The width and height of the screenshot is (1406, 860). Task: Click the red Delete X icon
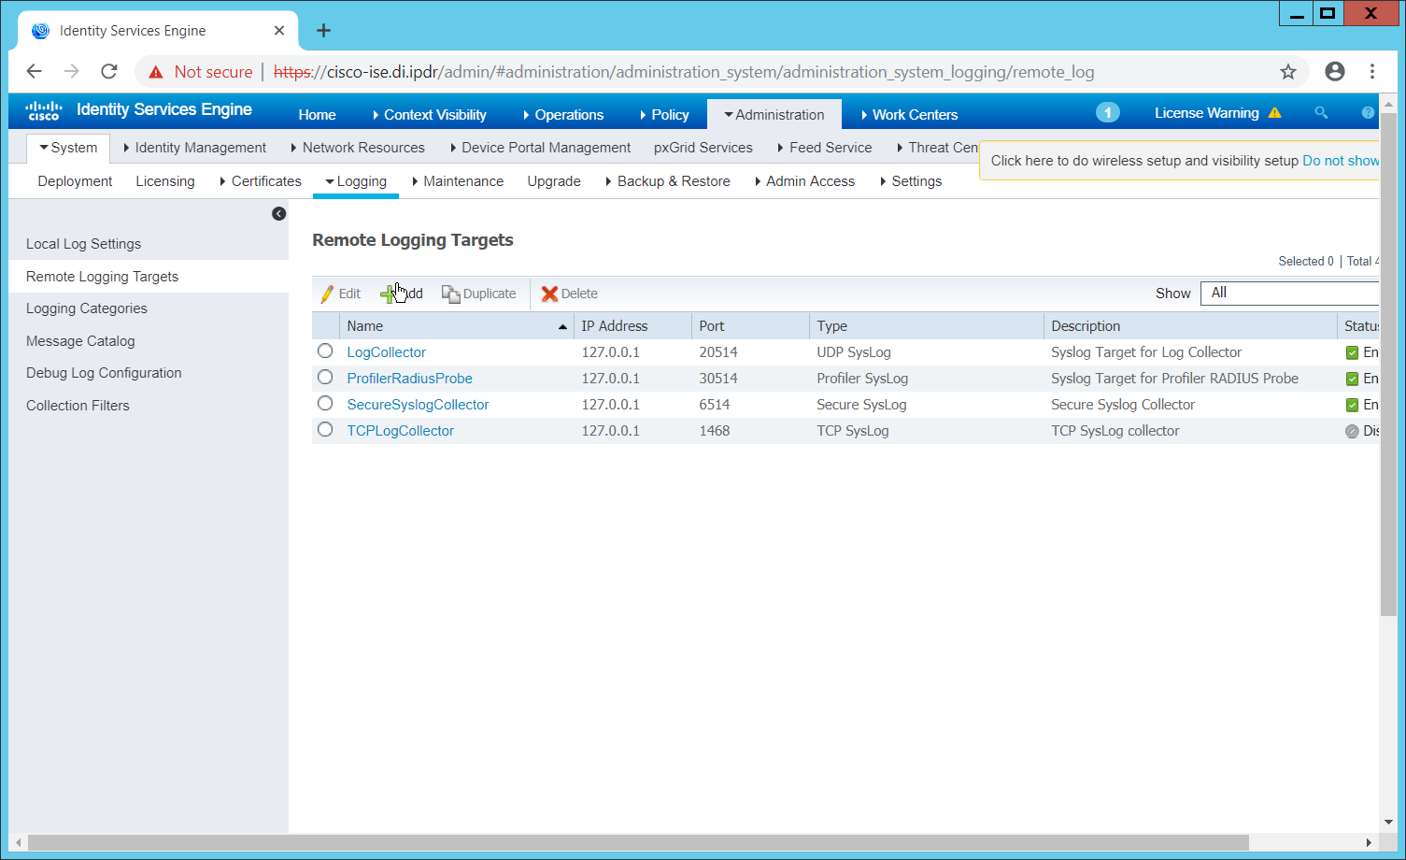point(549,294)
